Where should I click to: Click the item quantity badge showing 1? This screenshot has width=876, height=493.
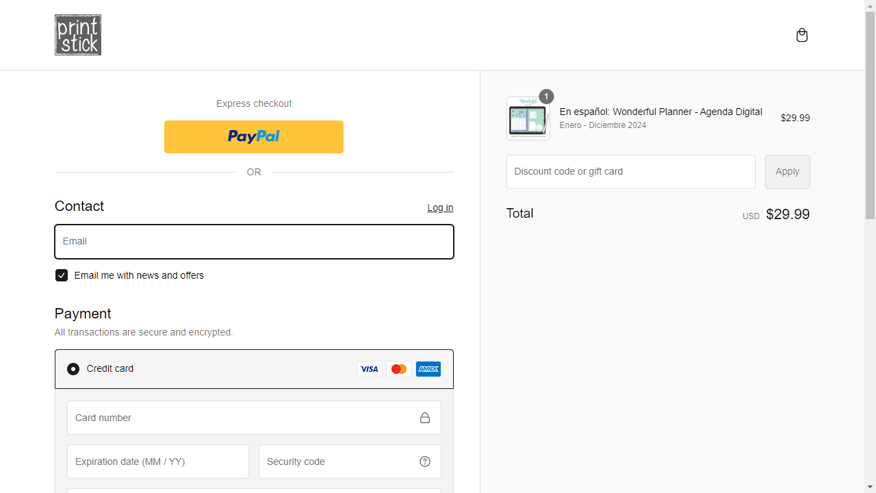coord(546,97)
